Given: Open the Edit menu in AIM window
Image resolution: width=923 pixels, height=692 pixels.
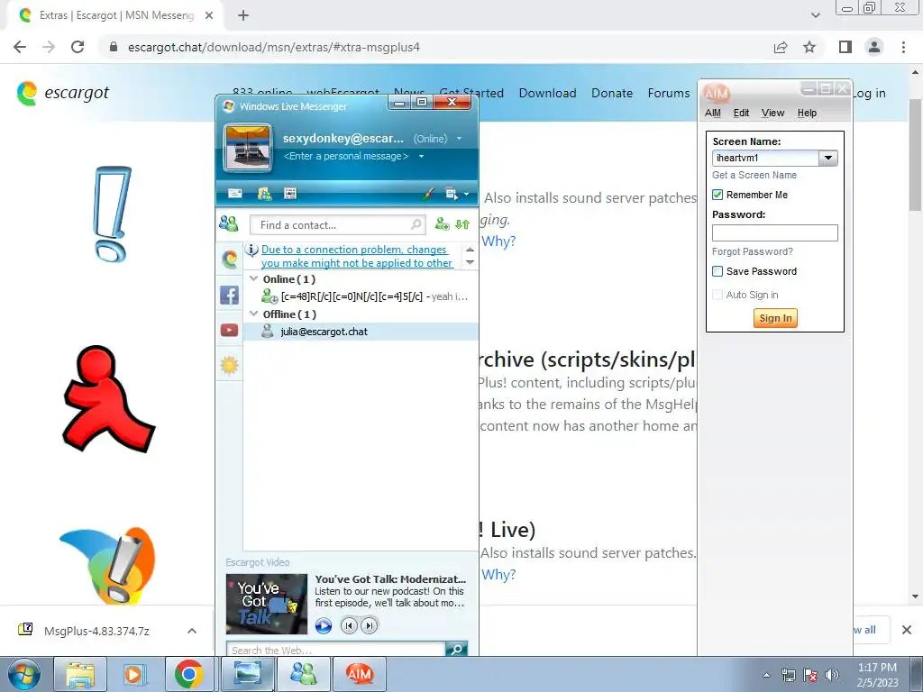Looking at the screenshot, I should [741, 113].
